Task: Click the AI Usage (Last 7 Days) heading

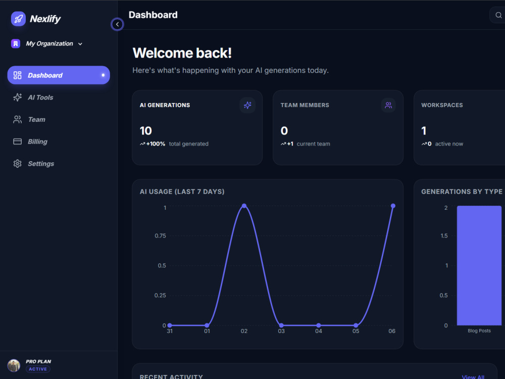Action: pyautogui.click(x=182, y=192)
